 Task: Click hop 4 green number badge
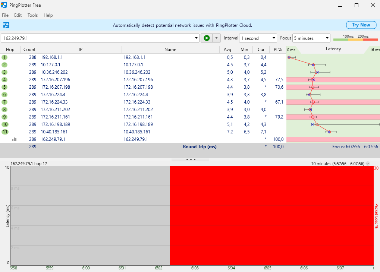(x=4, y=80)
